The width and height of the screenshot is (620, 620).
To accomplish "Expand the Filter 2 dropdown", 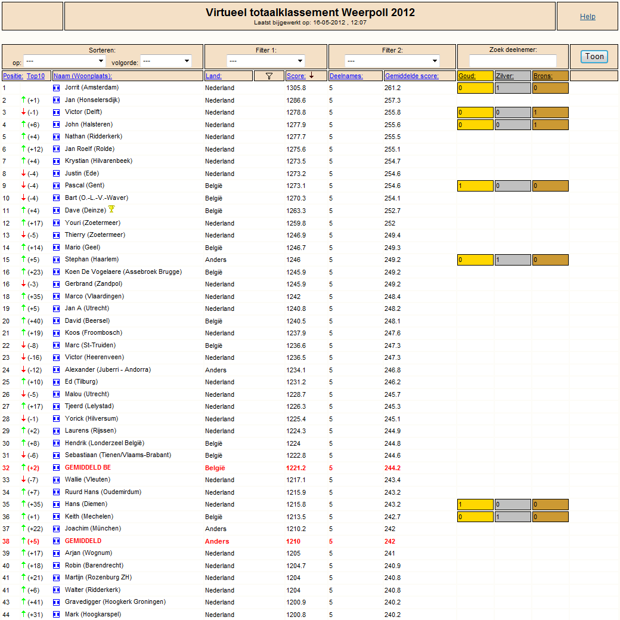I will [x=392, y=61].
